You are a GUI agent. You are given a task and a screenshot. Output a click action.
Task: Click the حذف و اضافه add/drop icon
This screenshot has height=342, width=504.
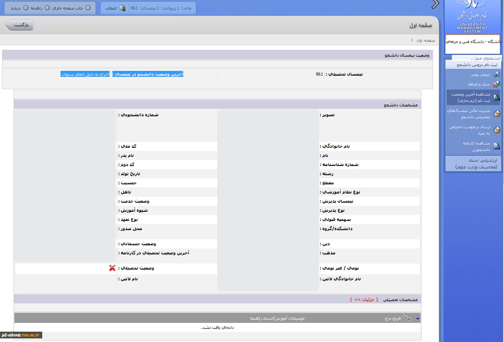pos(496,84)
